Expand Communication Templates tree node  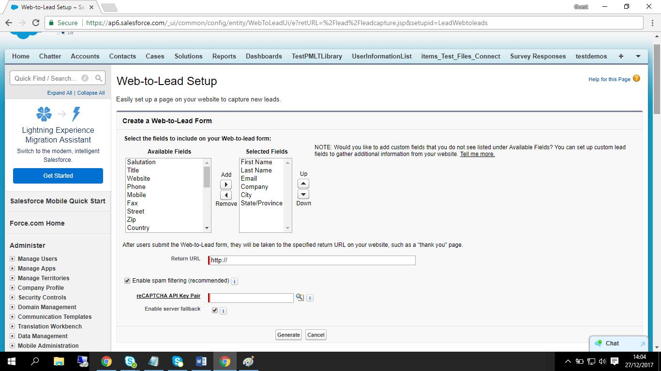[13, 317]
